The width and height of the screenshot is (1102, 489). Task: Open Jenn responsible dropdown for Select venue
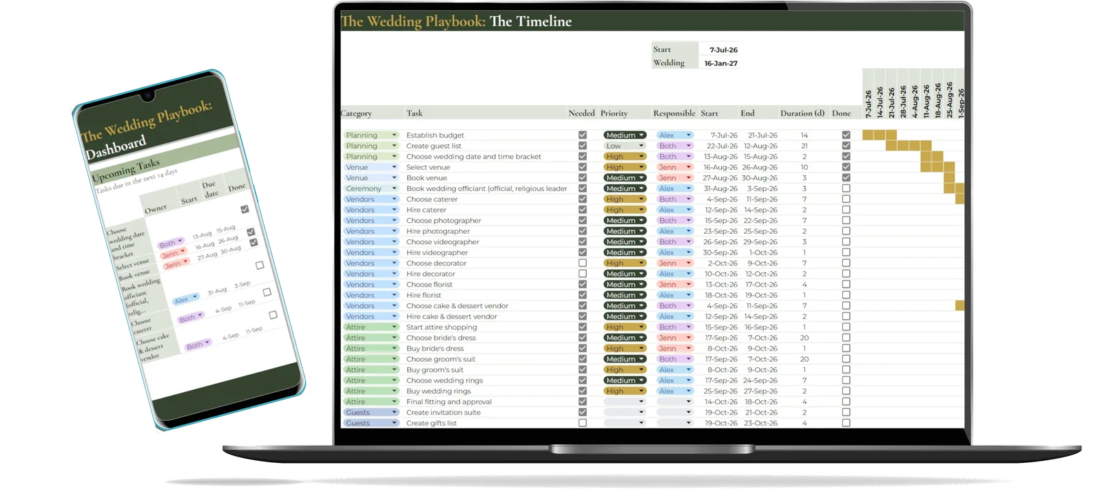[674, 167]
